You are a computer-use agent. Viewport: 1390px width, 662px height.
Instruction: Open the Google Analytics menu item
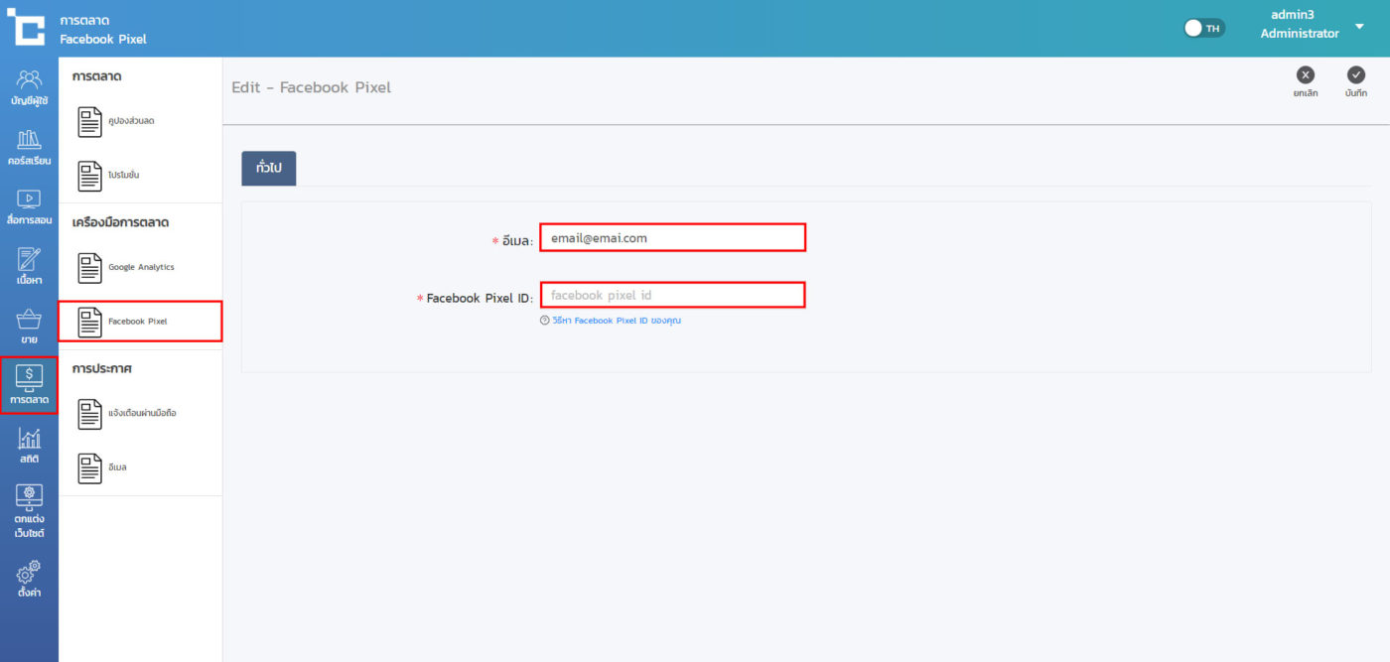tap(139, 267)
